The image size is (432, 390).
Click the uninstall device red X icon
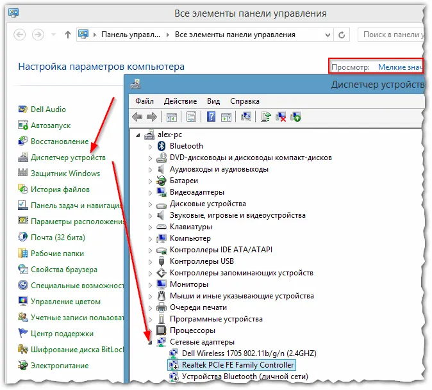point(281,117)
